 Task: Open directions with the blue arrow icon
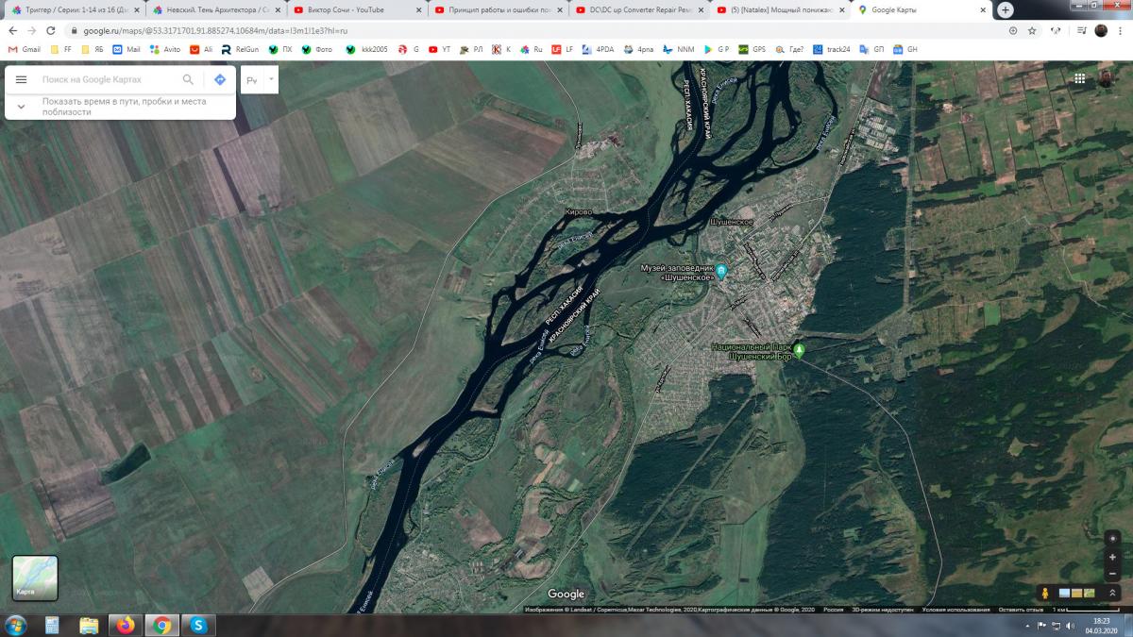220,80
